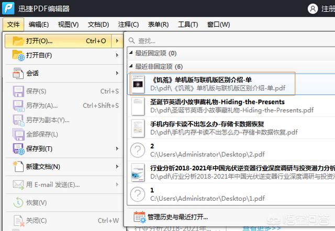Open thumbnail of 圣诞节英语小故事 PDF

tap(138, 106)
